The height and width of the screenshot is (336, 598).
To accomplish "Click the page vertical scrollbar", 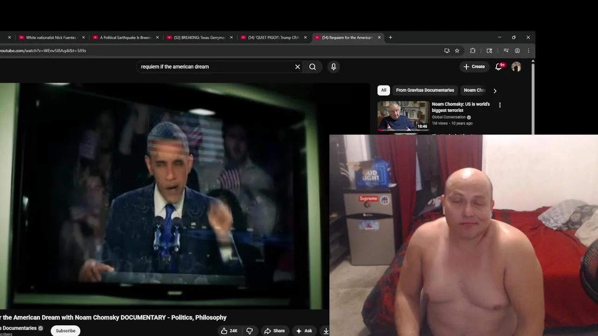I will click(533, 98).
